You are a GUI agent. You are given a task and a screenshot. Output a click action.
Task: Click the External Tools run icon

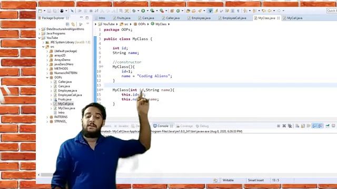coord(162,10)
